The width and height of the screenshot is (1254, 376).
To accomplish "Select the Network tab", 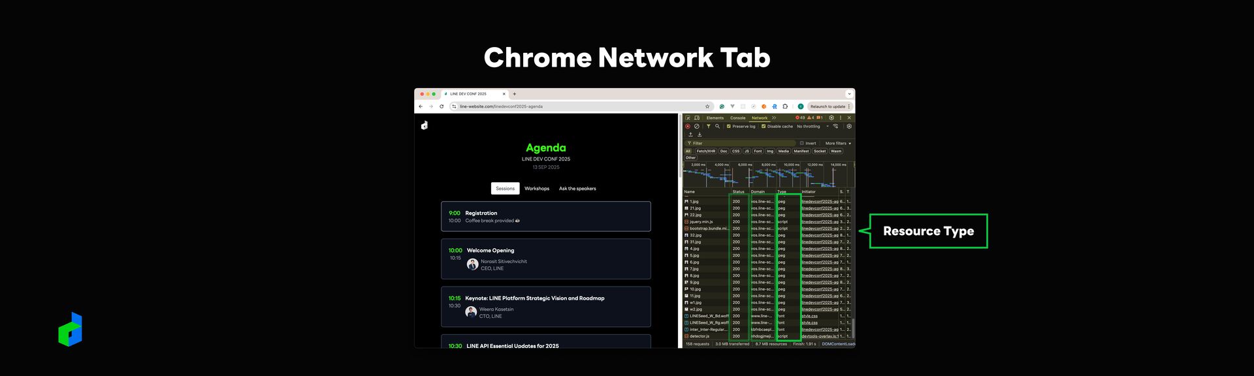I will (760, 118).
